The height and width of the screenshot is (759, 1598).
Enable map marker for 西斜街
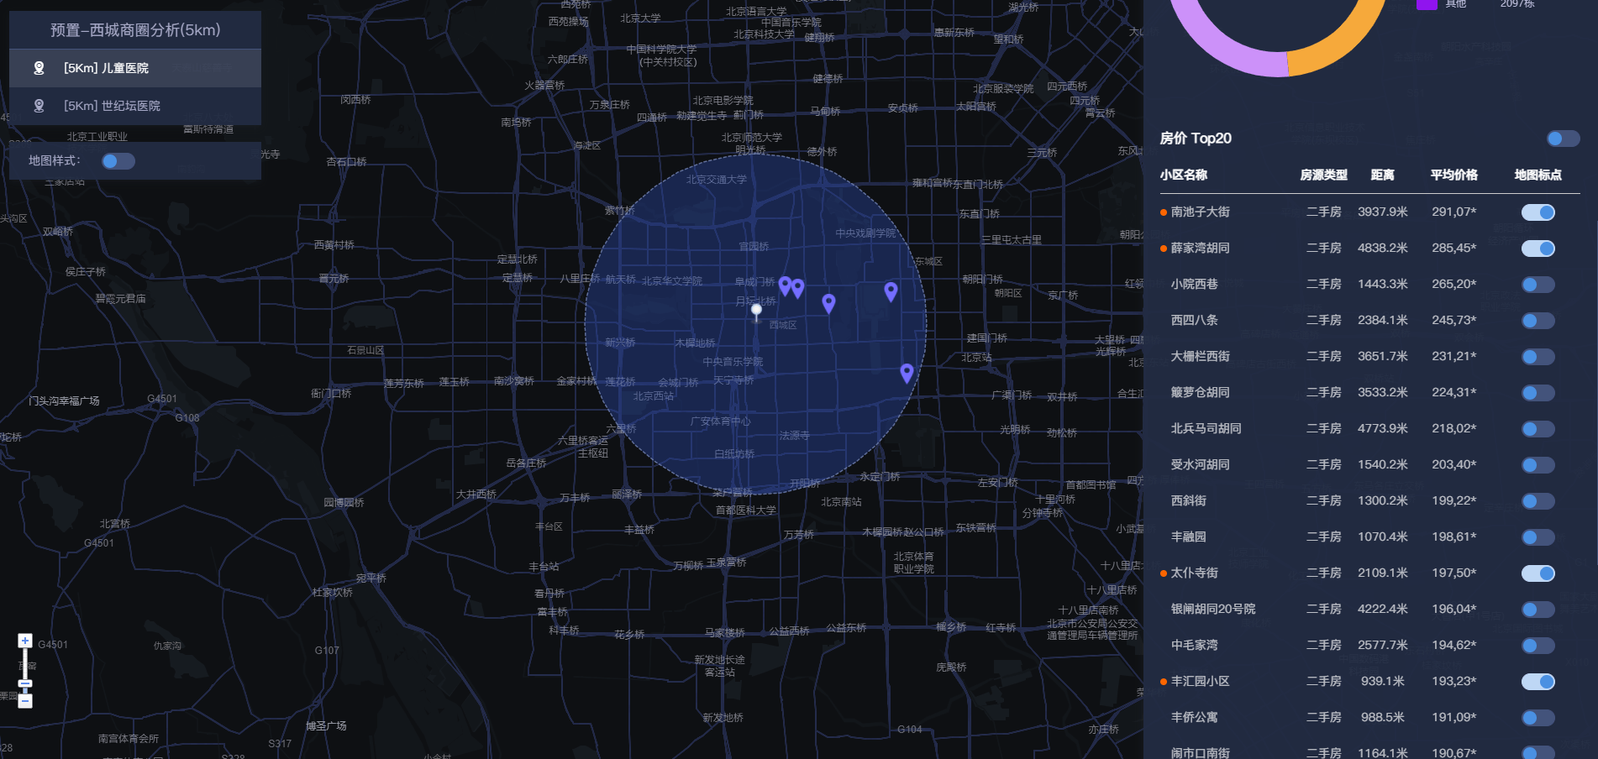pos(1538,501)
